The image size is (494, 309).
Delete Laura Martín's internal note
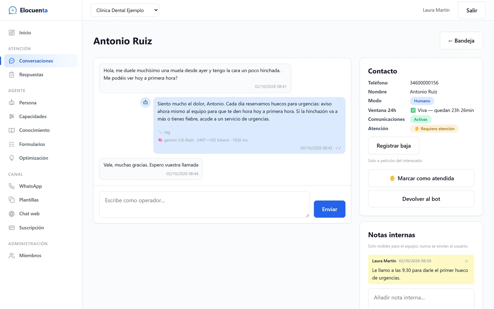467,261
